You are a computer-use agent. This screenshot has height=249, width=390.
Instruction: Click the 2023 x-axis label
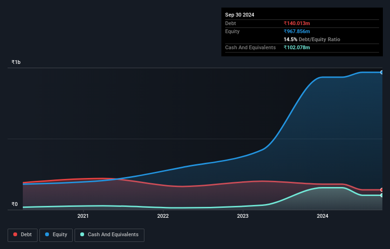[x=243, y=216]
